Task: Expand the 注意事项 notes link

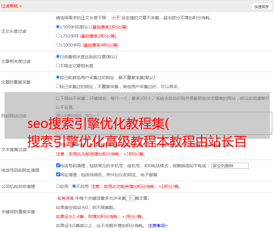Action: (158, 225)
